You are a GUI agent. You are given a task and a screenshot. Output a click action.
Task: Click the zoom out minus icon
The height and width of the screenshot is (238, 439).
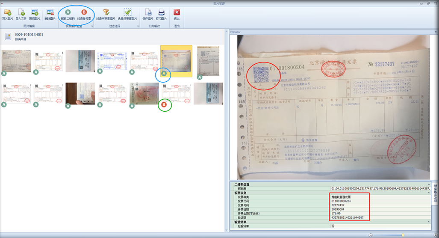click(371, 235)
